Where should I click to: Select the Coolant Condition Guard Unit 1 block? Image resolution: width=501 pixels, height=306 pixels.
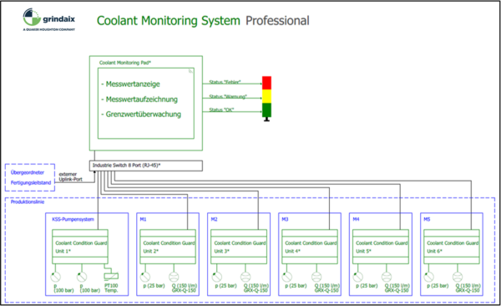click(x=80, y=247)
